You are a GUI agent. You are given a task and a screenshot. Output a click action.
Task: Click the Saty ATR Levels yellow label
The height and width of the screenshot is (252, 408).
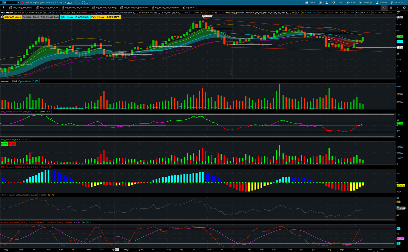[13, 16]
